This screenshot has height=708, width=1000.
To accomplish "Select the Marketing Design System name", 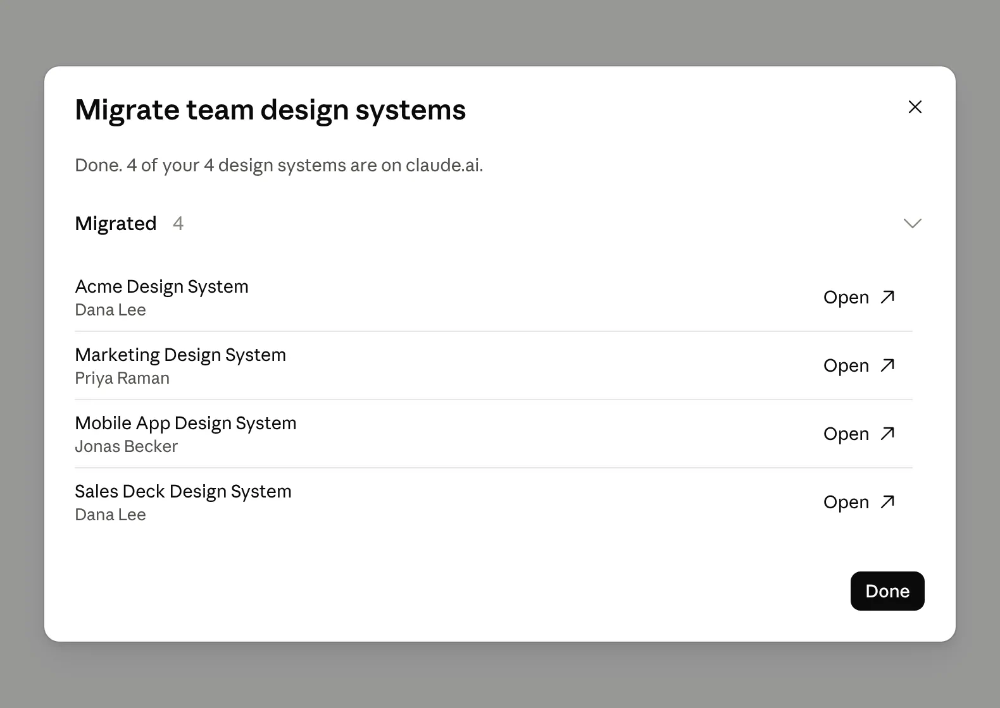I will pyautogui.click(x=180, y=355).
